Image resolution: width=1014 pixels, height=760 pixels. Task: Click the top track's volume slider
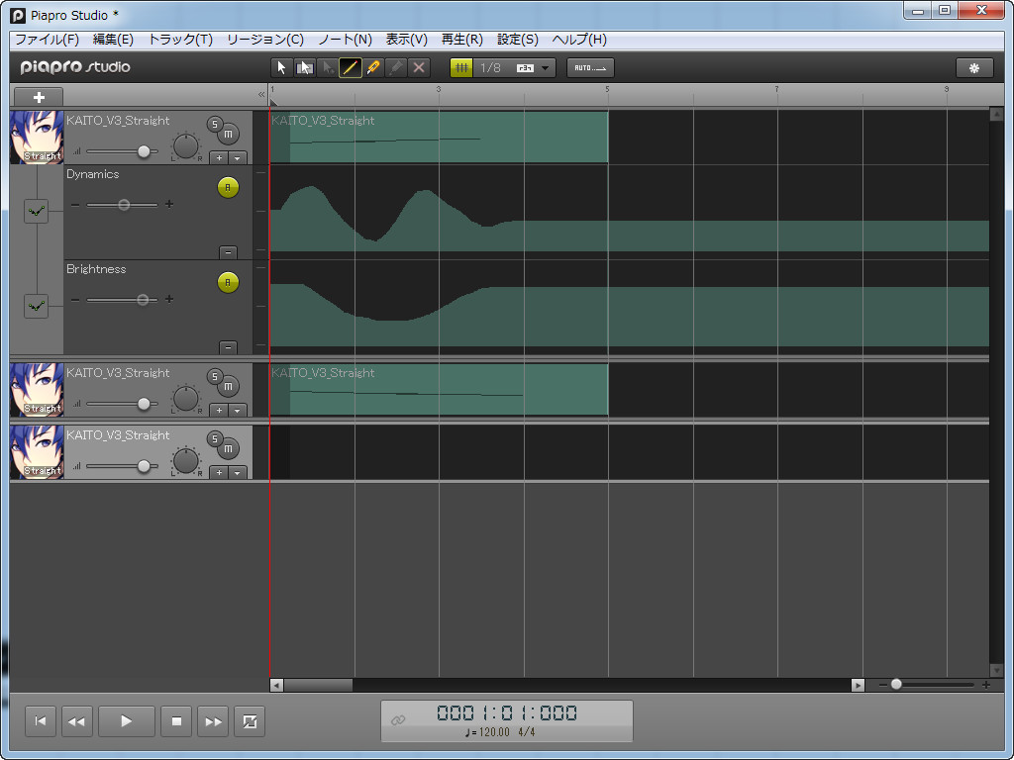pyautogui.click(x=122, y=151)
